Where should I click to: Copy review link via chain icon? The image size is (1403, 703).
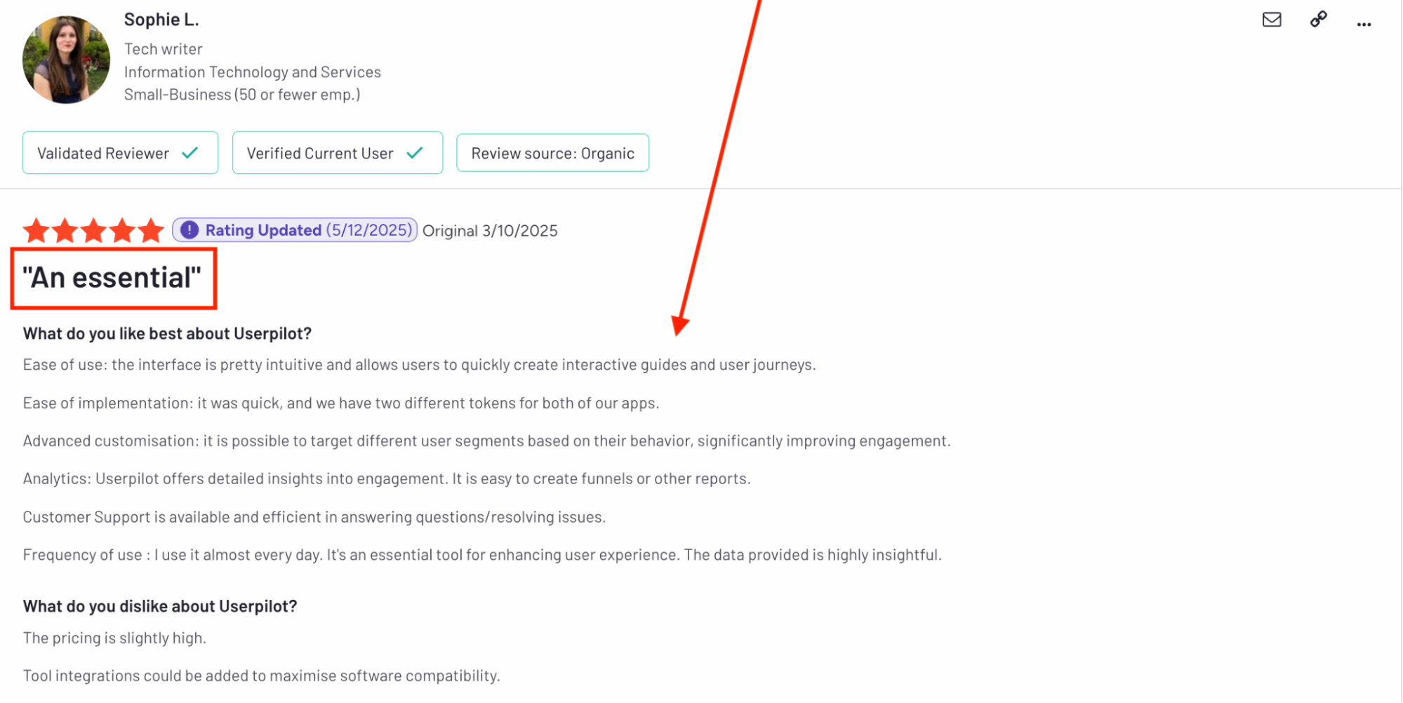click(1318, 20)
